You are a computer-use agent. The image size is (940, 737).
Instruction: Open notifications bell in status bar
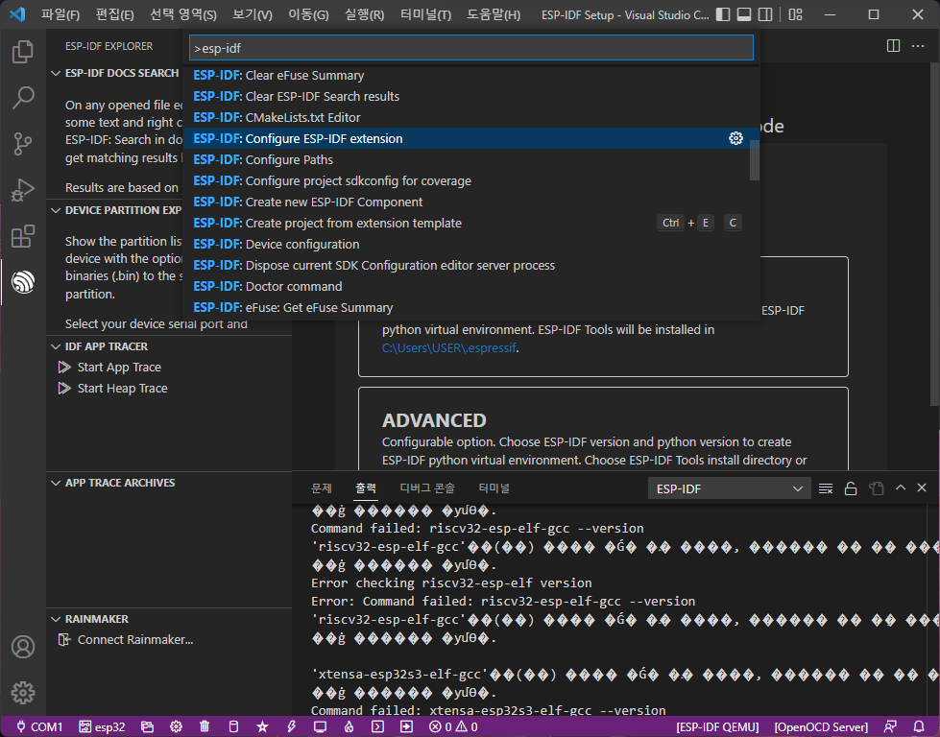pyautogui.click(x=919, y=726)
